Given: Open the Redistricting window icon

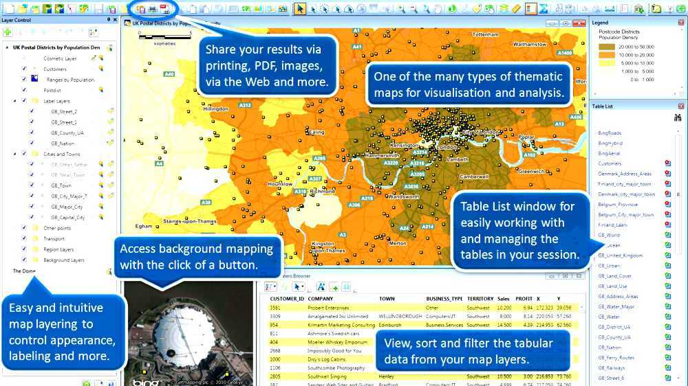Looking at the screenshot, I should (283, 8).
